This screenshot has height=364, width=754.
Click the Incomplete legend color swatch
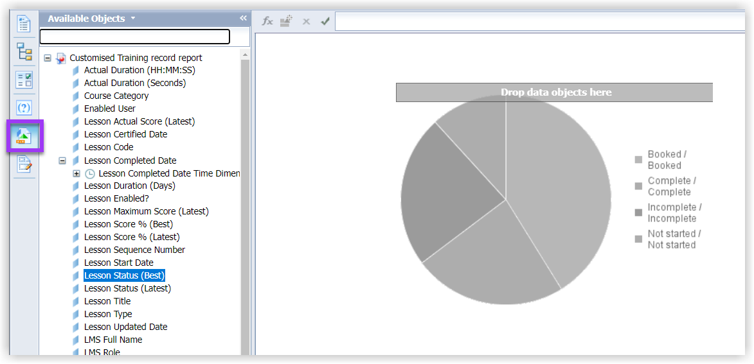[638, 212]
